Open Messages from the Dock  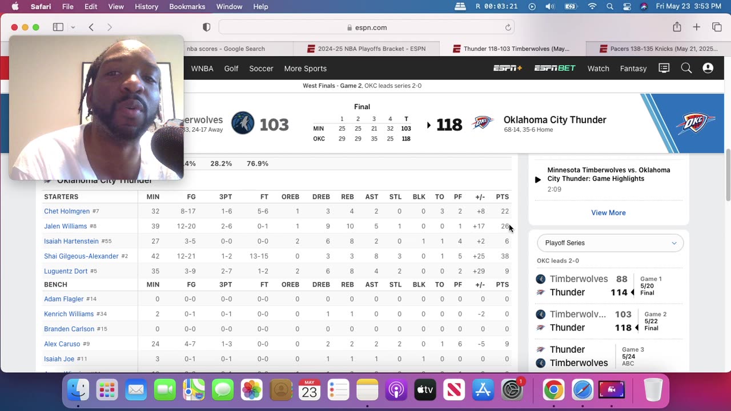[223, 390]
